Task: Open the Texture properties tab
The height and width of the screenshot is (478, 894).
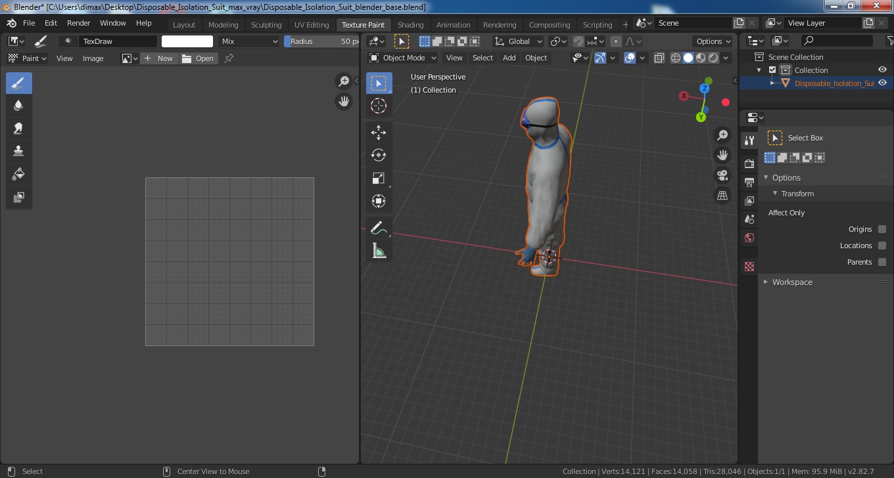Action: pyautogui.click(x=749, y=267)
